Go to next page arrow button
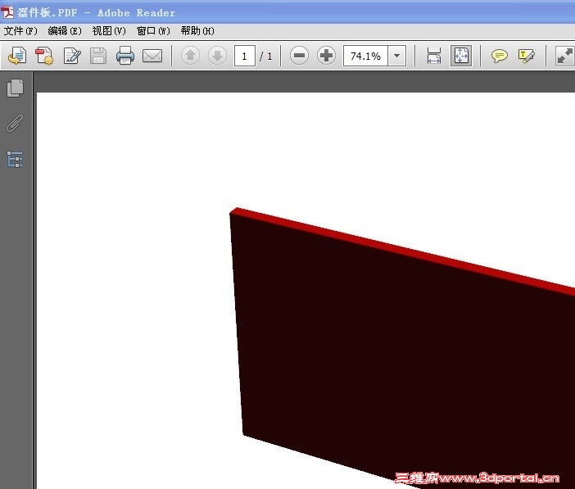This screenshot has height=489, width=575. click(x=217, y=56)
